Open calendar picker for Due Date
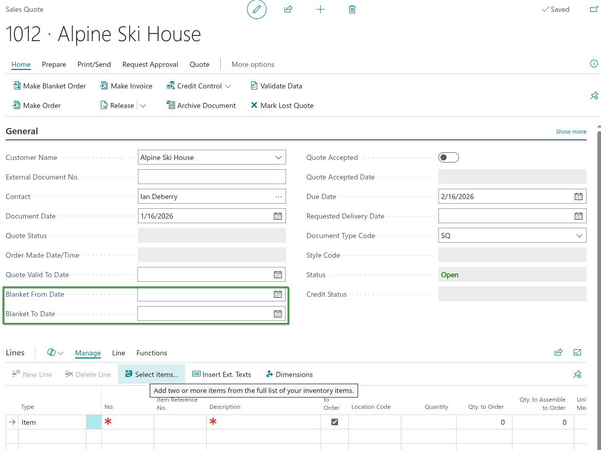This screenshot has height=450, width=601. tap(578, 196)
